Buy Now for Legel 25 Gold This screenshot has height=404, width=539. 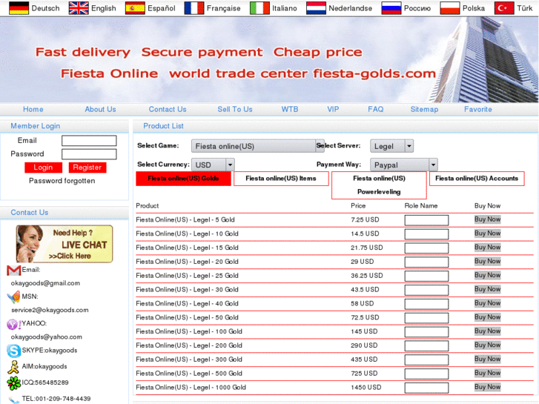487,275
